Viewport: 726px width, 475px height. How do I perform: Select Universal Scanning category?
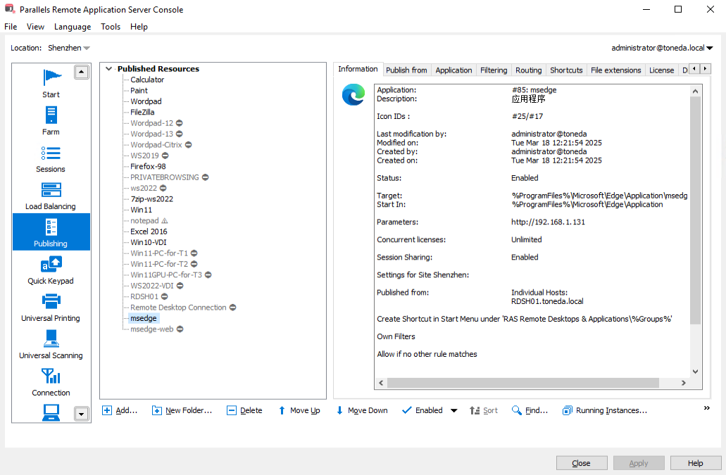[51, 344]
